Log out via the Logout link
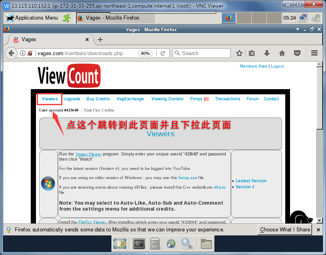Viewport: 326px width, 255px height. click(x=277, y=66)
